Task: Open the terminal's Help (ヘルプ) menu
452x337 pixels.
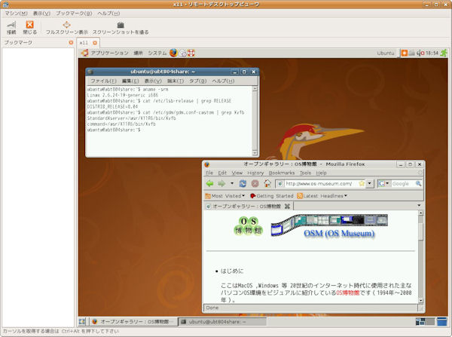Action: [x=223, y=81]
